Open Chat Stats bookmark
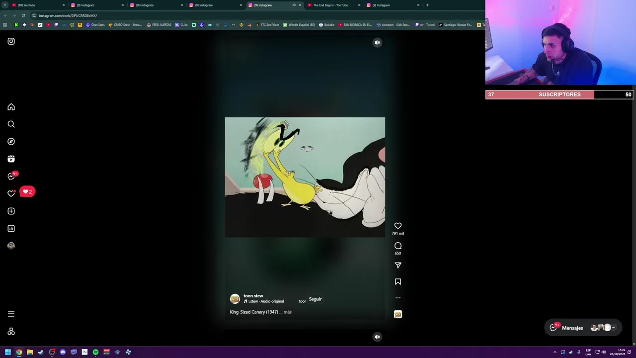 [x=95, y=25]
